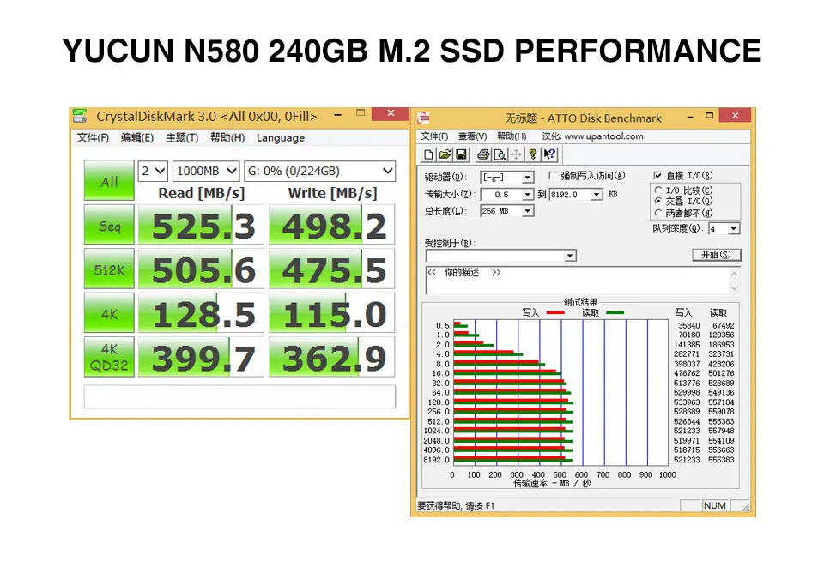Open the 1000MB test size dropdown
Image resolution: width=824 pixels, height=580 pixels.
tap(206, 172)
